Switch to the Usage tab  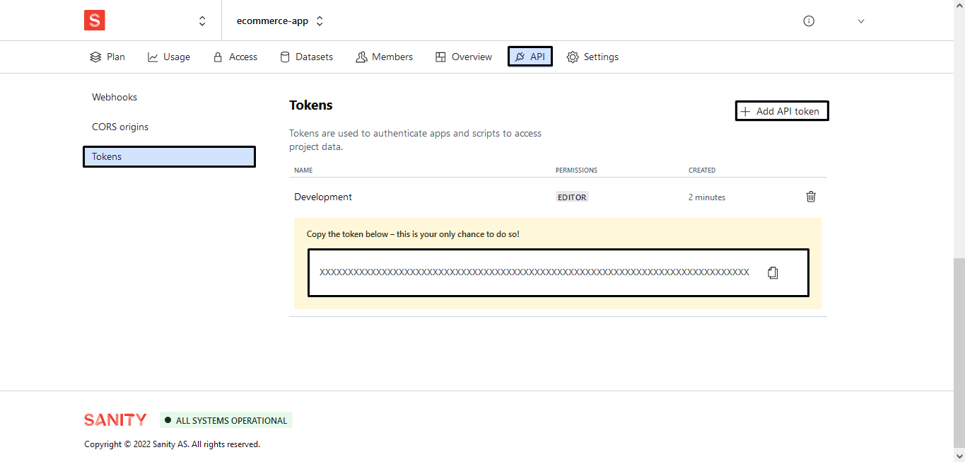(x=169, y=57)
